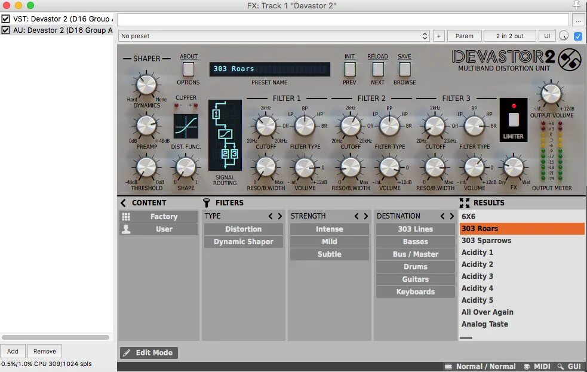Open the signal routing diagram
This screenshot has height=372, width=587.
click(225, 136)
